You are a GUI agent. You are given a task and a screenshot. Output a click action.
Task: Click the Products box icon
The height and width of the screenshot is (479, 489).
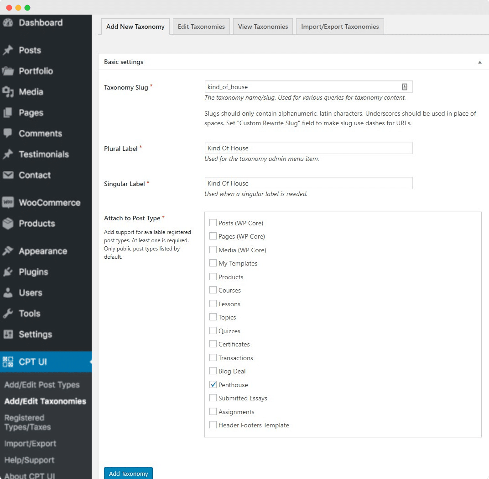(x=8, y=224)
